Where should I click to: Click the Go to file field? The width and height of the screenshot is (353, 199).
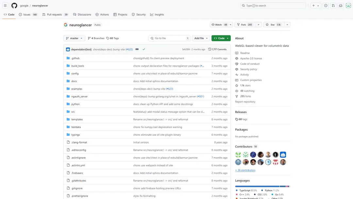click(x=169, y=38)
